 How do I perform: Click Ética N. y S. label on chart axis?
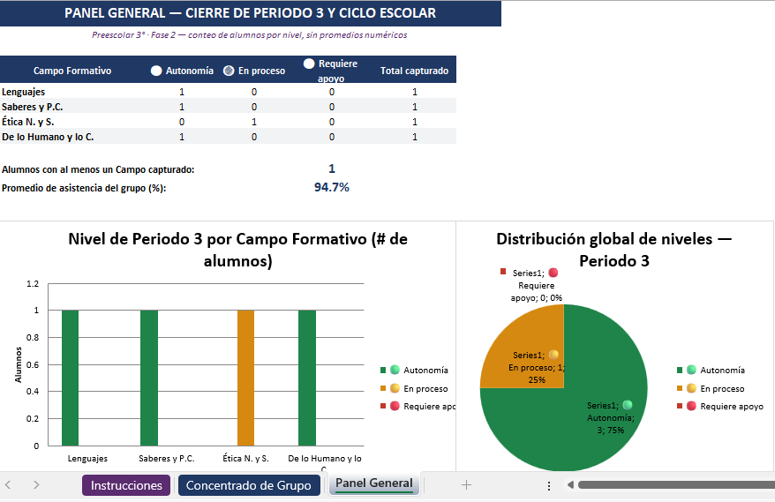[245, 459]
